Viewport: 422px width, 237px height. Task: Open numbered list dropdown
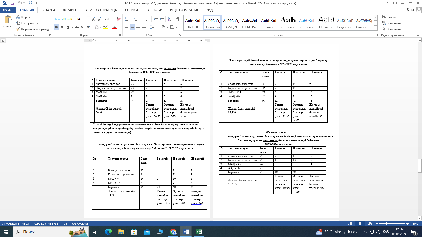point(140,19)
